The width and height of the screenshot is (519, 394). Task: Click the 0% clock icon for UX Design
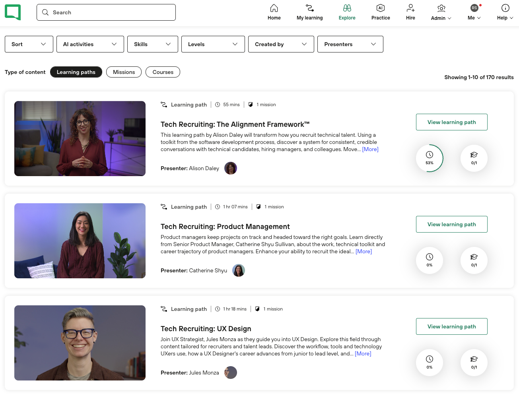click(x=430, y=362)
